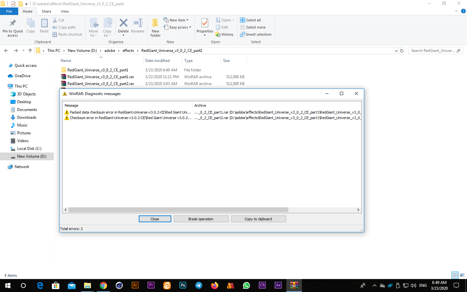Click effects in address breadcrumb
The height and width of the screenshot is (292, 467).
(128, 51)
